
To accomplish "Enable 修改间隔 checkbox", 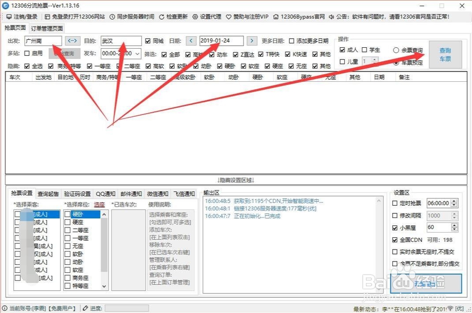I will pyautogui.click(x=395, y=216).
